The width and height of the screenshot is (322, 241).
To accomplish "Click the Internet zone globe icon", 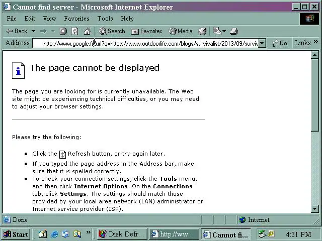I will pos(243,220).
